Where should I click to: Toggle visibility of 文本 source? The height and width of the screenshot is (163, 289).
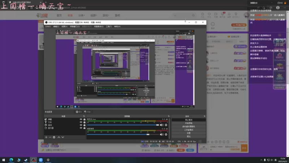click(81, 122)
